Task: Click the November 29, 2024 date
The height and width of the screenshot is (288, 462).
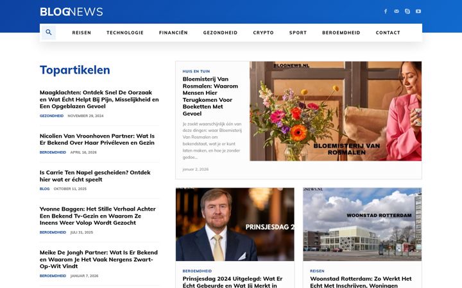Action: pos(85,116)
